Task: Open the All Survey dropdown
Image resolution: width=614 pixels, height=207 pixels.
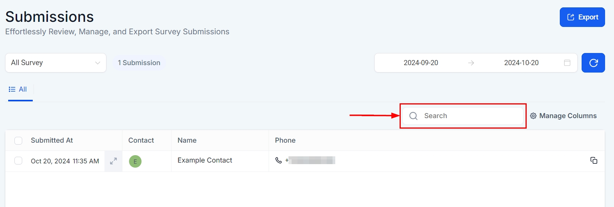Action: click(x=56, y=63)
